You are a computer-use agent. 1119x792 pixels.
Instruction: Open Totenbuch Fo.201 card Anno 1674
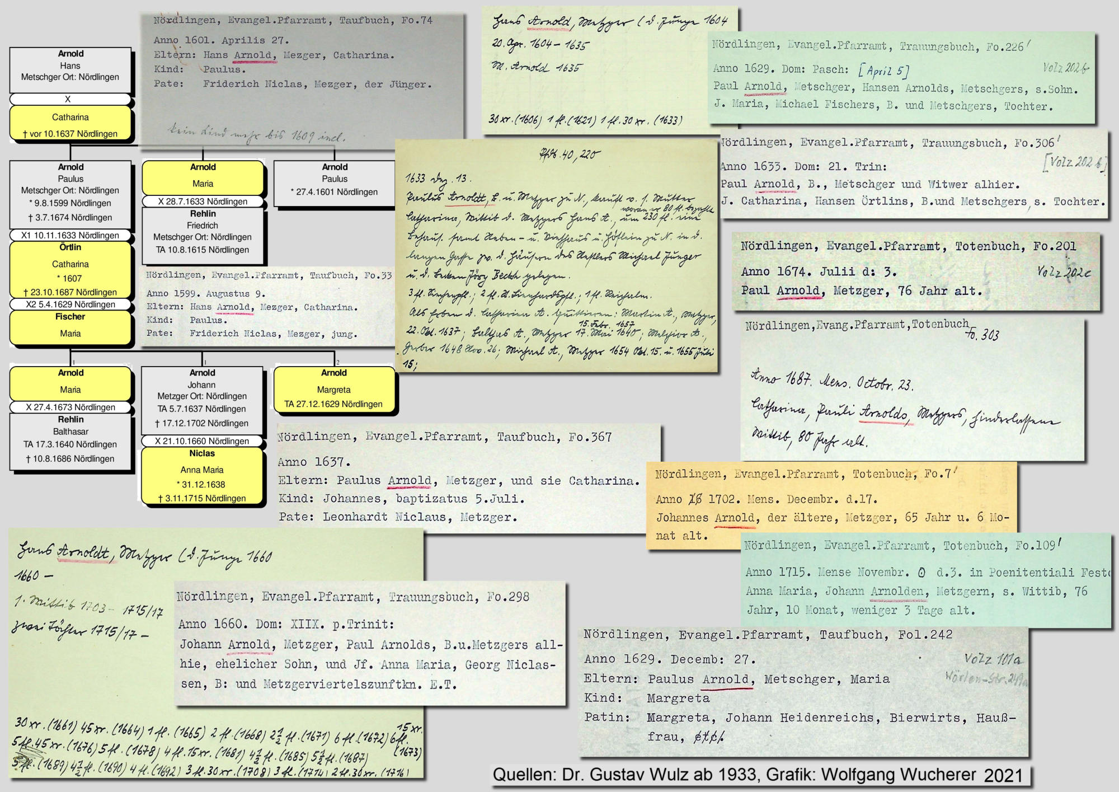click(x=915, y=271)
